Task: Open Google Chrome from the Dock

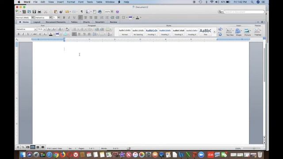Action: [x=56, y=155]
